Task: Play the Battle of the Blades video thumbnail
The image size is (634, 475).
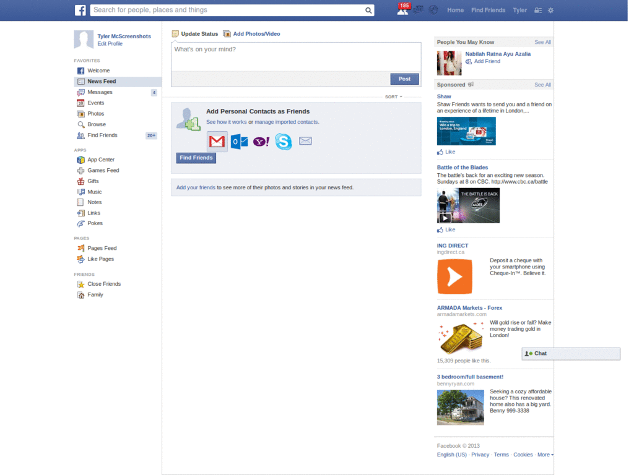Action: coord(468,205)
